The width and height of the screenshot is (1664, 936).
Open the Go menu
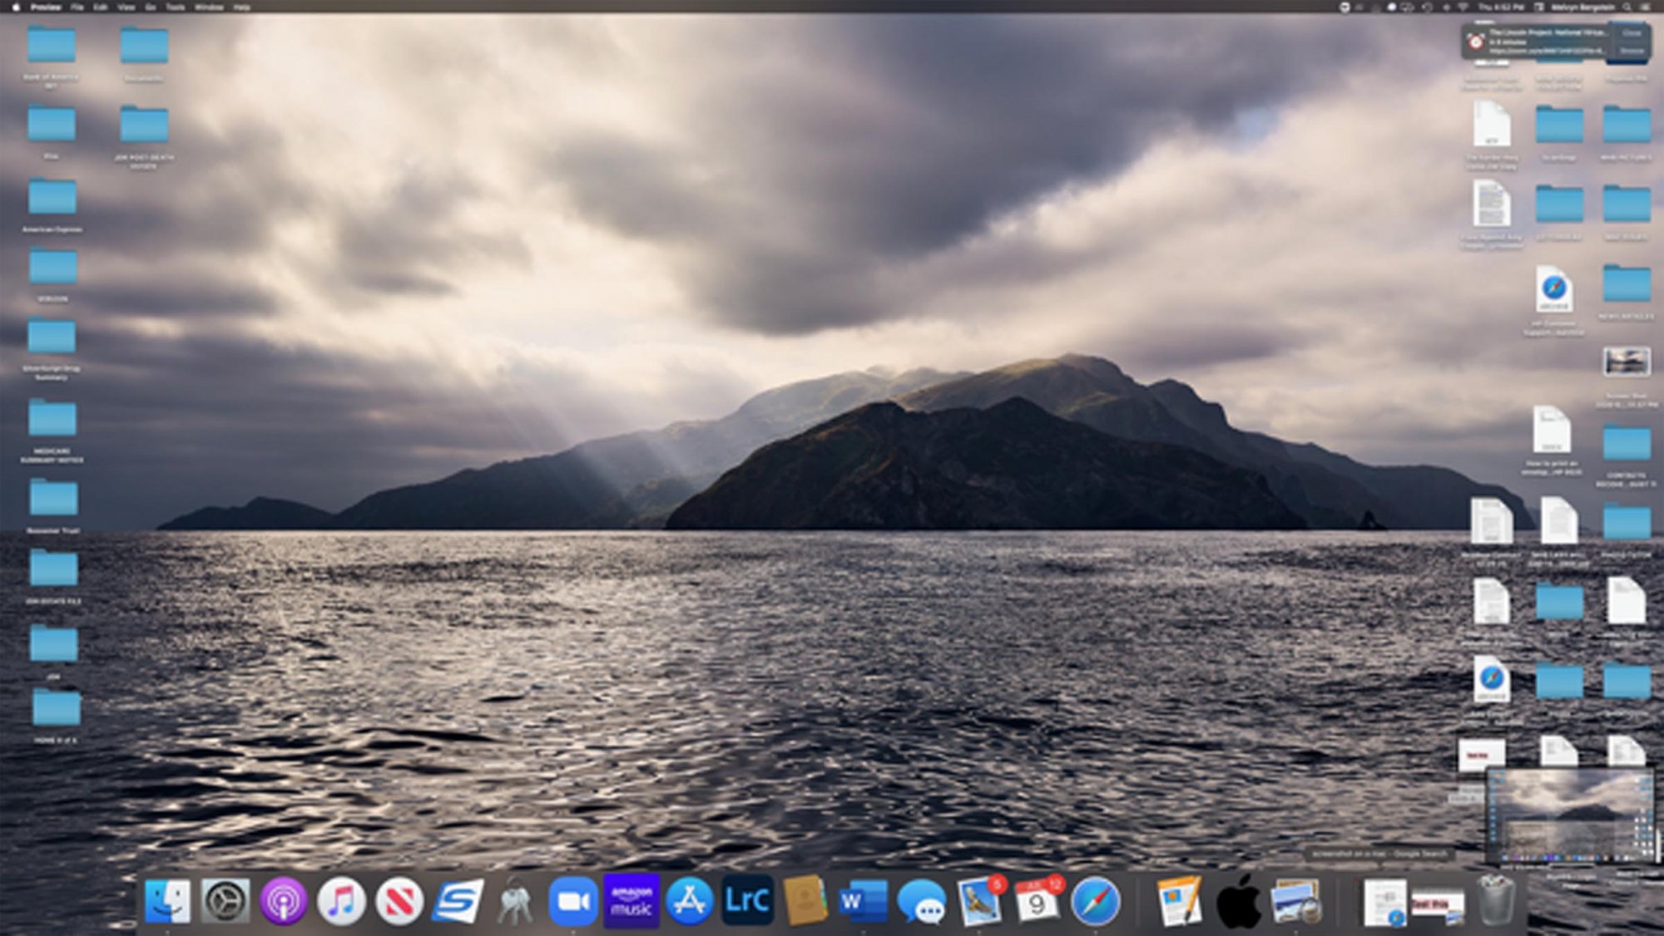151,7
